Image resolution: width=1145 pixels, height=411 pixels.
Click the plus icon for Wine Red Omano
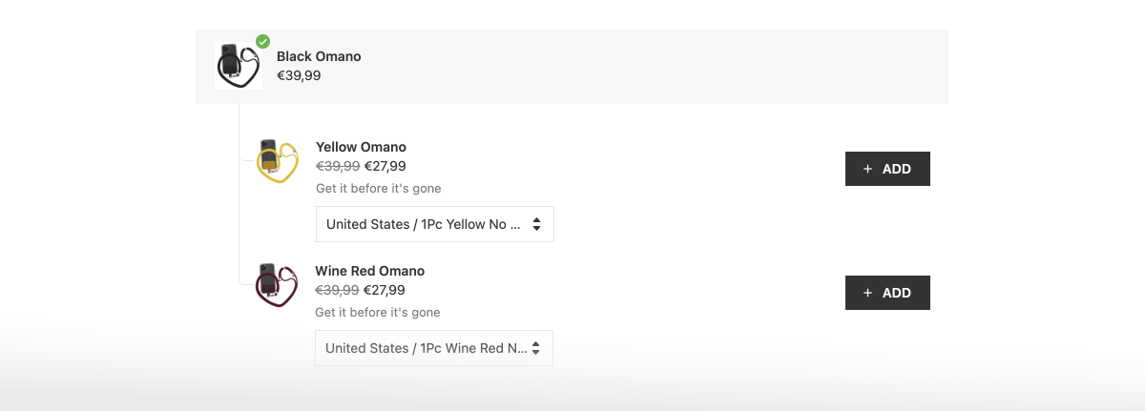867,293
